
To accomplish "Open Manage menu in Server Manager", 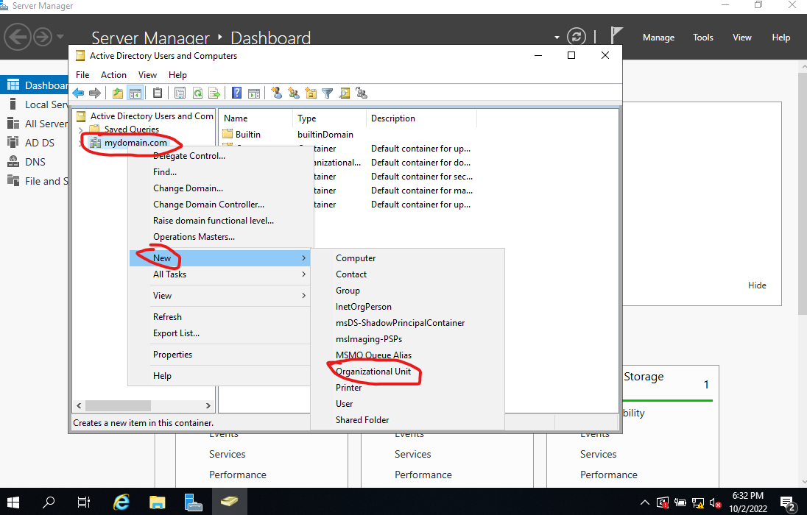I will (658, 38).
